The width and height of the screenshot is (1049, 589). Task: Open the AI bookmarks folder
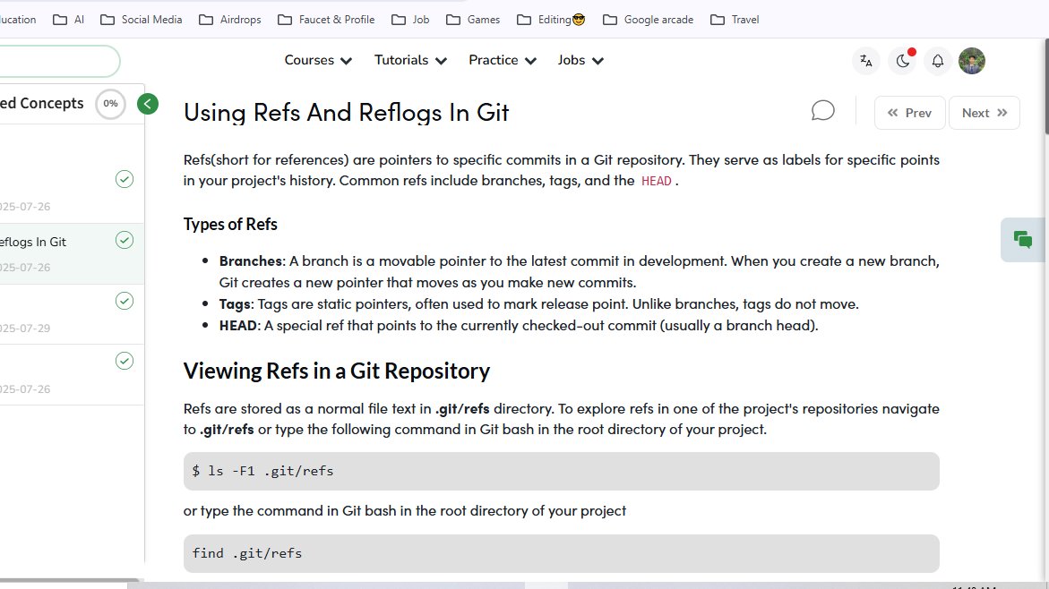point(69,20)
